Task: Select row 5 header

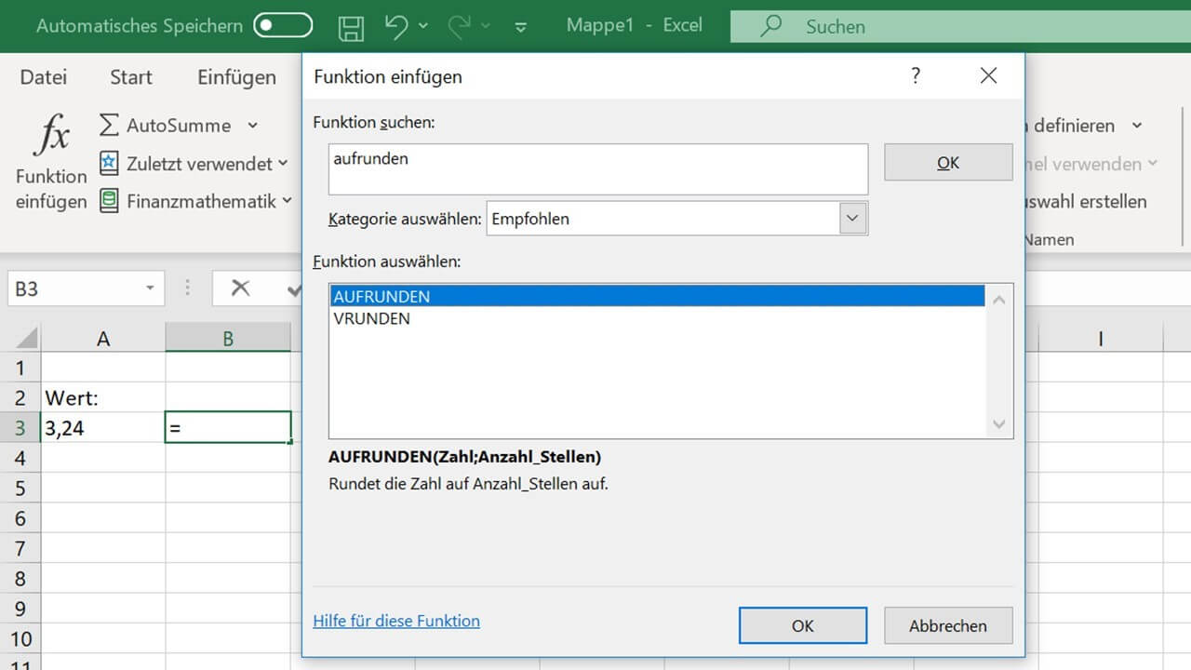Action: pos(20,489)
